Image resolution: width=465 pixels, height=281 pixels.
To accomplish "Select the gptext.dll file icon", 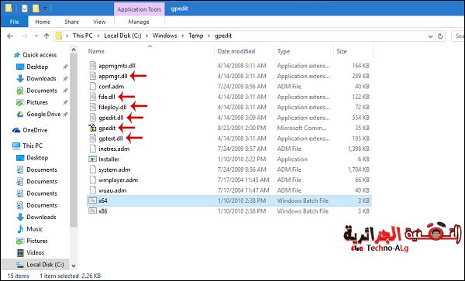I will [x=93, y=138].
